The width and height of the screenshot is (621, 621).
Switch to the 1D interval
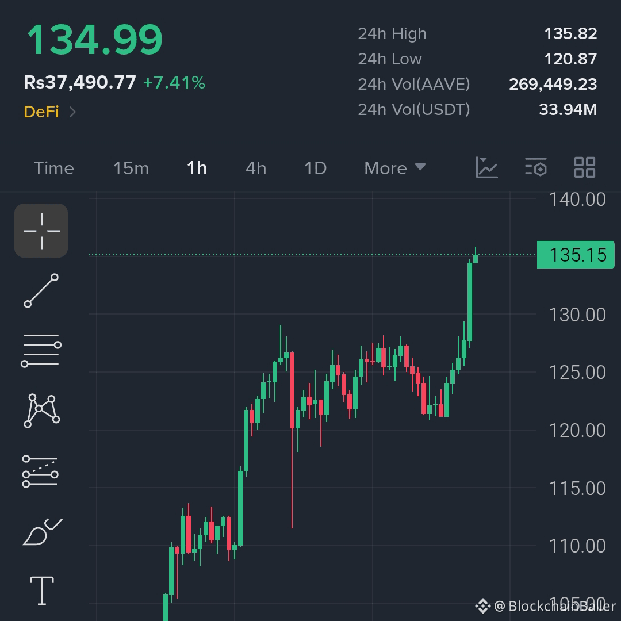pyautogui.click(x=315, y=168)
